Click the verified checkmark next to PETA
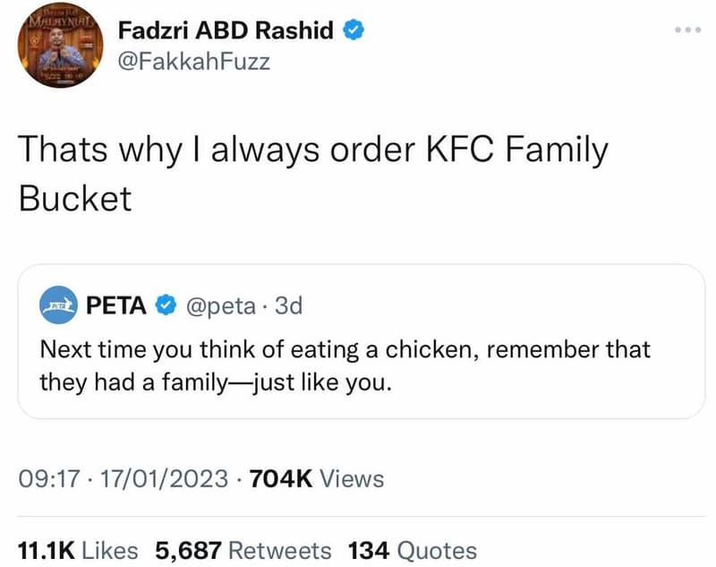The height and width of the screenshot is (567, 716). (165, 305)
